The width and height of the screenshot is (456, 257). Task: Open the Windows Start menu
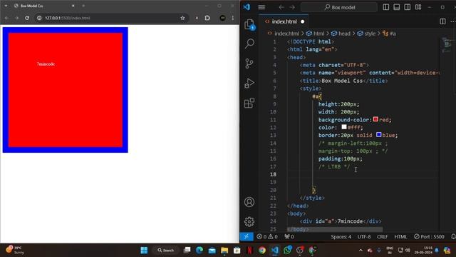pos(144,251)
